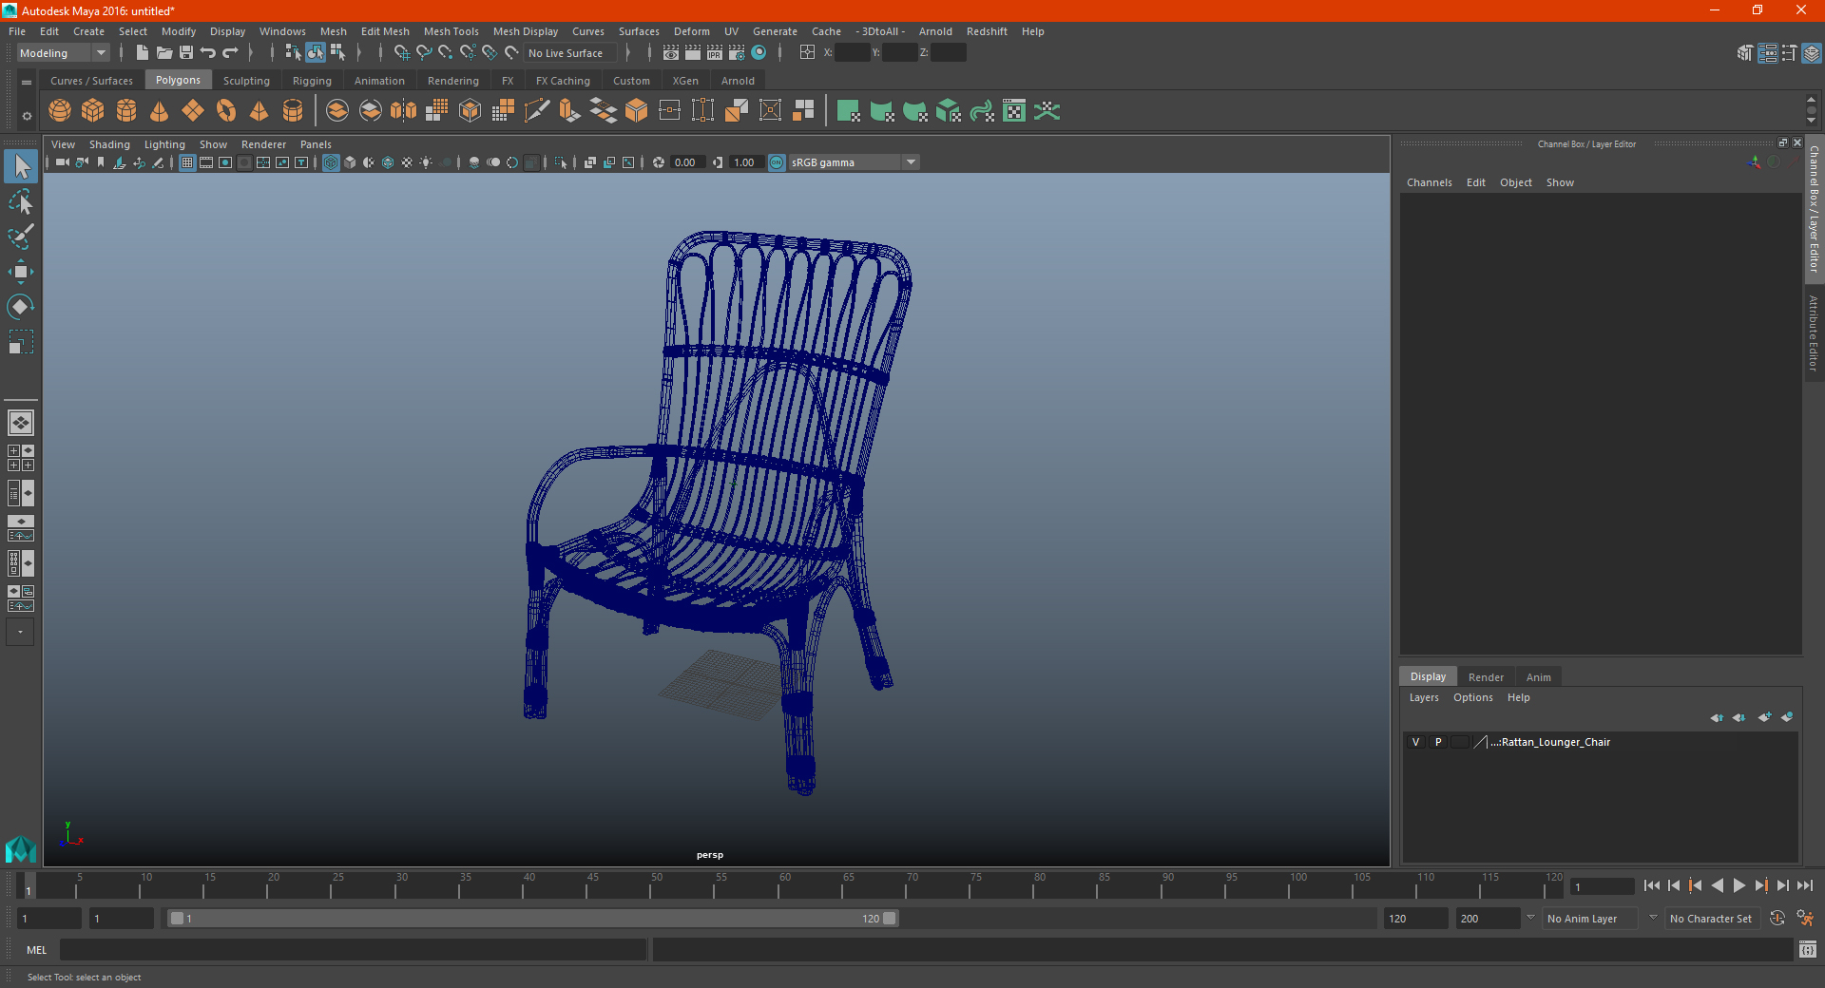Click the range slider bar
The image size is (1825, 988).
click(532, 919)
